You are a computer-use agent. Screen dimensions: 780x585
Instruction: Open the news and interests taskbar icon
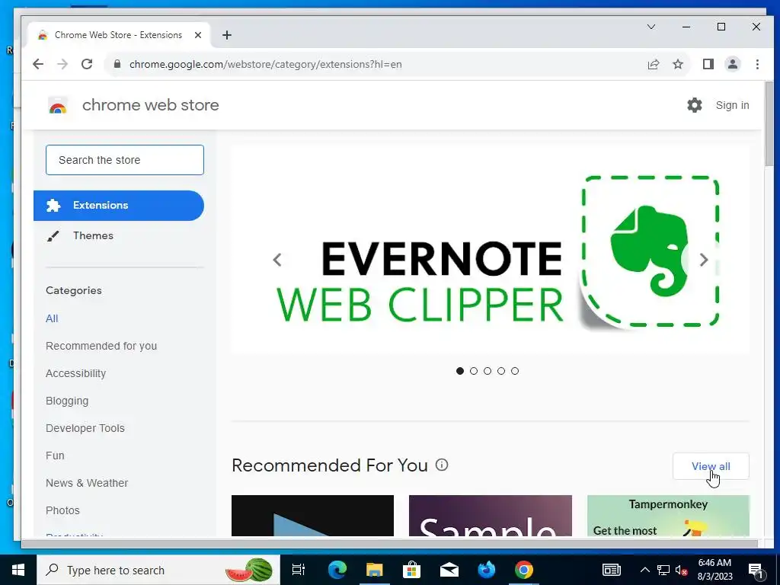612,570
